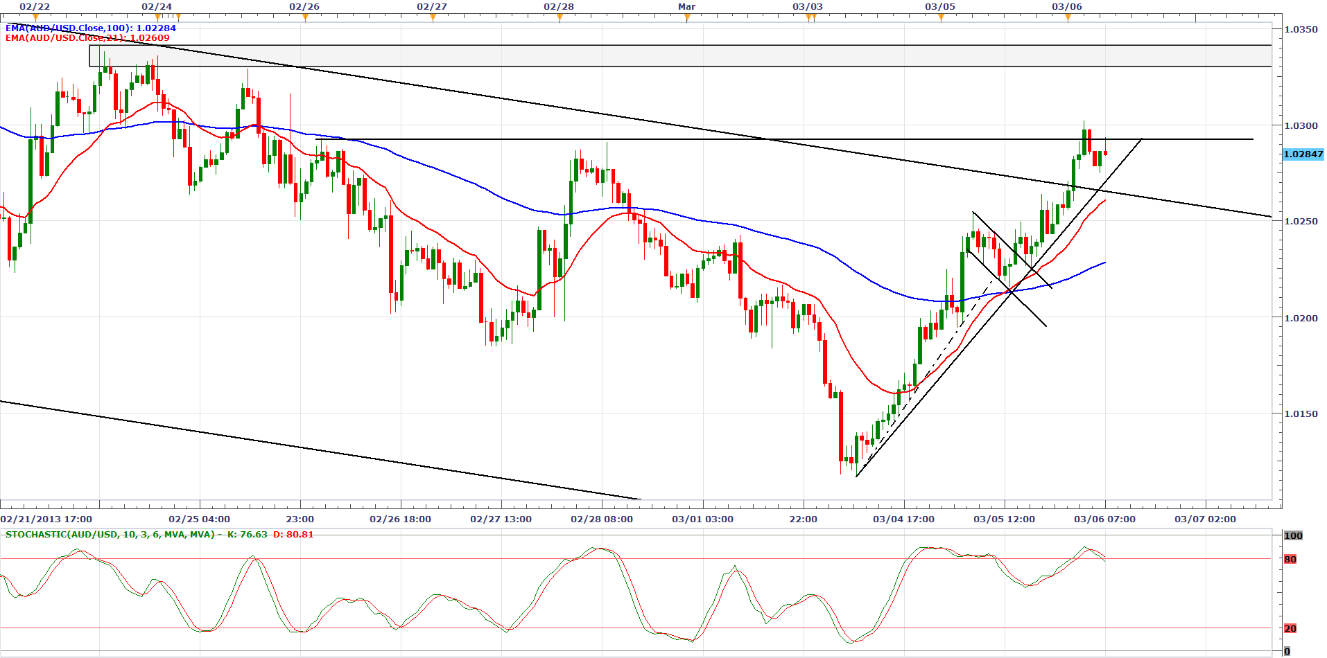Select the orange marker under 03/06
Viewport: 1327px width, 658px height.
click(x=1068, y=18)
